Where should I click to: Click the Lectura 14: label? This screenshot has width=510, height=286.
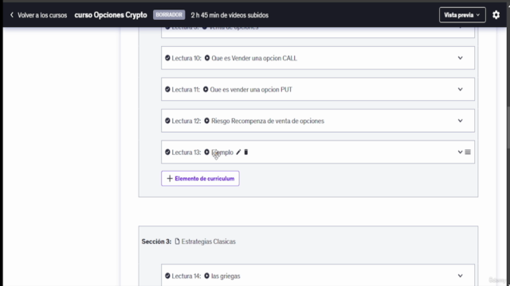(x=186, y=276)
